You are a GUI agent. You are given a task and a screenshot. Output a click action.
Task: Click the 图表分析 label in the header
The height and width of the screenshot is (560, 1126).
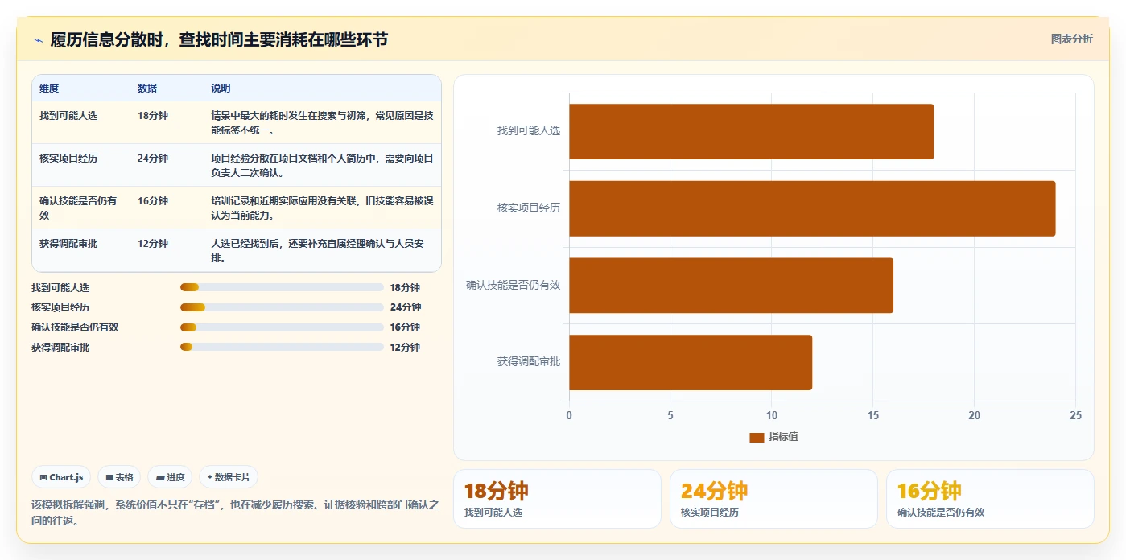[x=1071, y=39]
